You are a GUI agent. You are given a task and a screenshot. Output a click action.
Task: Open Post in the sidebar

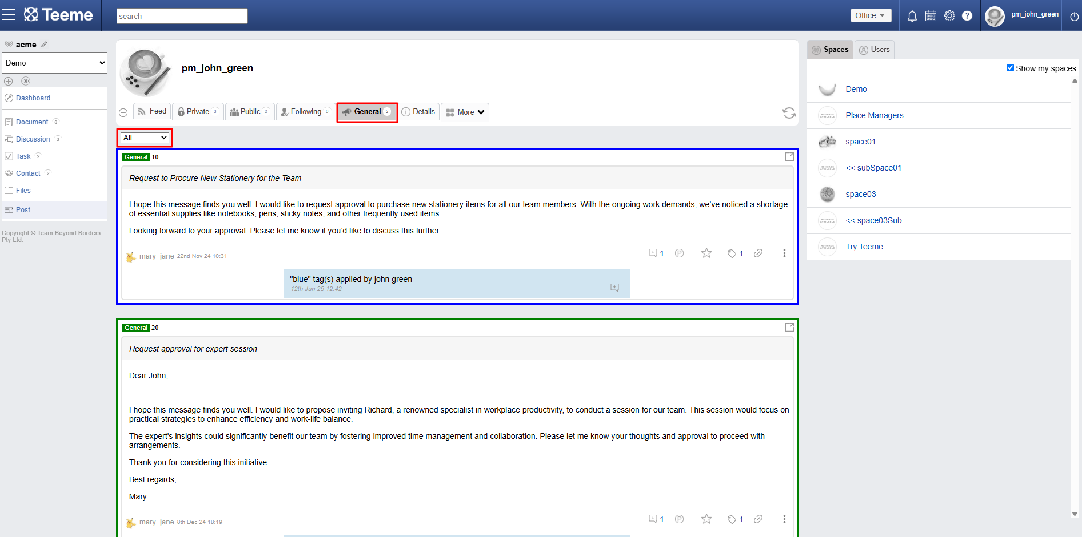(23, 210)
